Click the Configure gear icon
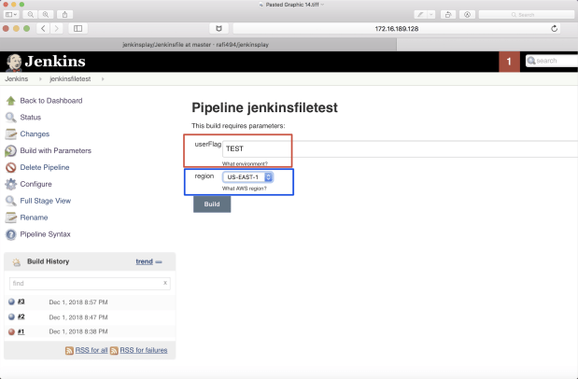Image resolution: width=578 pixels, height=379 pixels. (10, 184)
